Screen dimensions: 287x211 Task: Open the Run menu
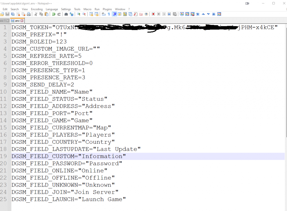tap(97, 9)
